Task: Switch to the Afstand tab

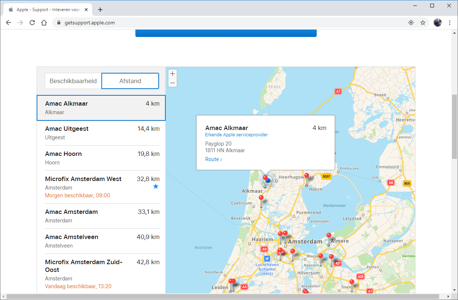Action: click(x=130, y=81)
